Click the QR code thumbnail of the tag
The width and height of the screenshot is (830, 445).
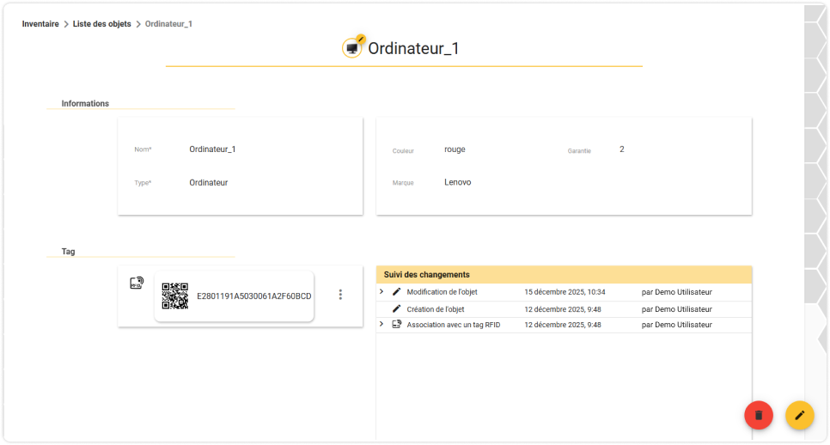(x=174, y=296)
